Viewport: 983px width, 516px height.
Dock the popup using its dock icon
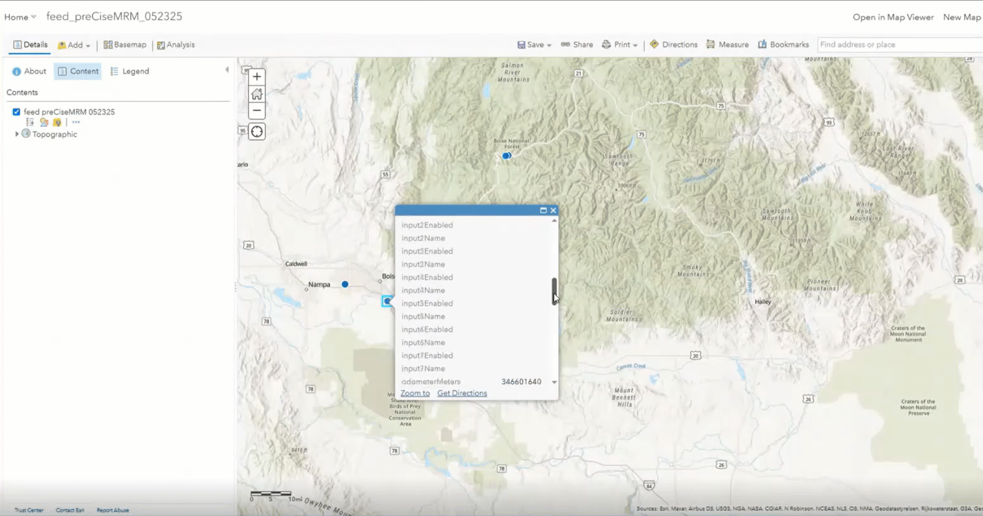coord(544,210)
